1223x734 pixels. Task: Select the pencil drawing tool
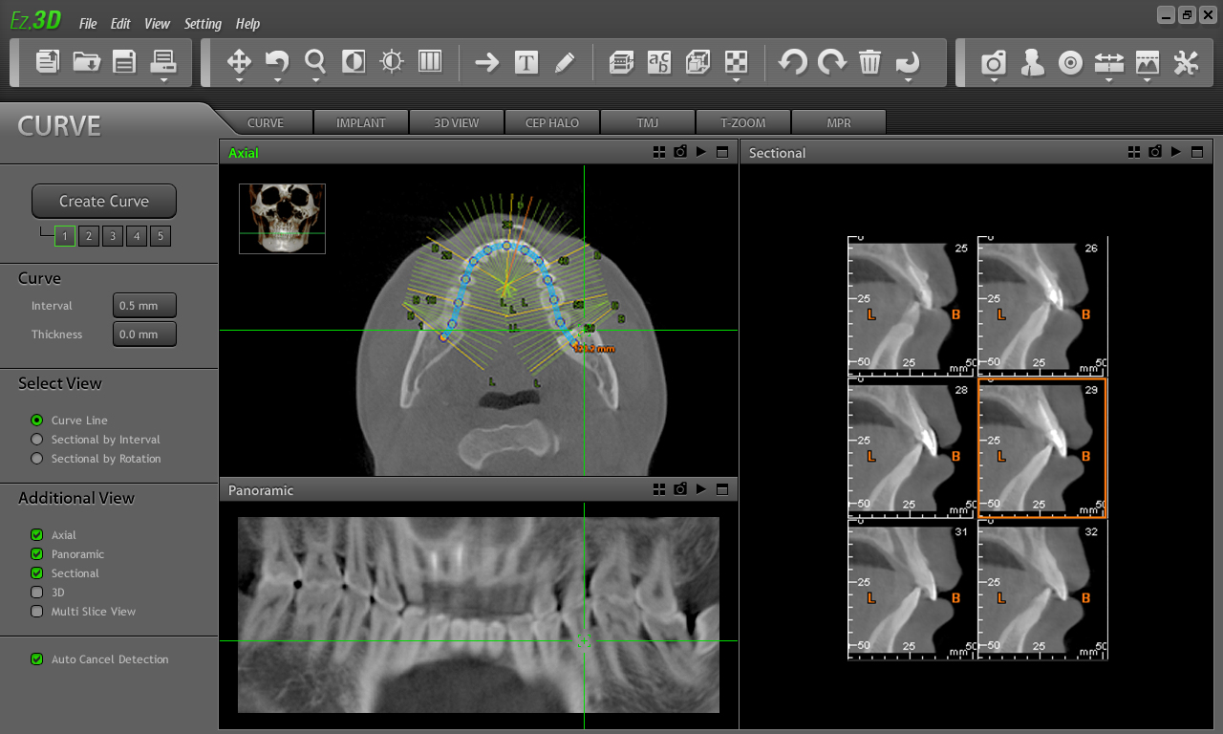click(565, 63)
